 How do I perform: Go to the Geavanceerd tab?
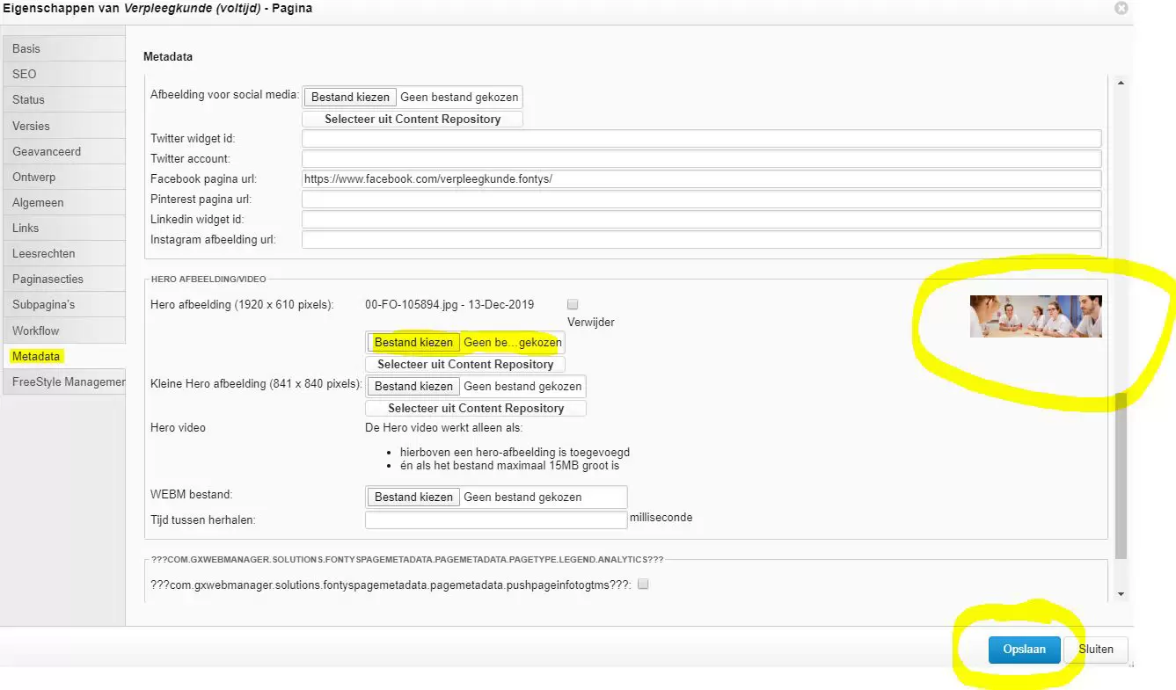click(63, 151)
